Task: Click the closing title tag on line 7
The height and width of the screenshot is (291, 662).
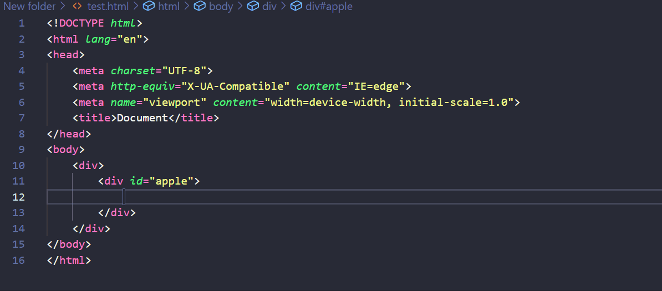Action: click(x=193, y=118)
